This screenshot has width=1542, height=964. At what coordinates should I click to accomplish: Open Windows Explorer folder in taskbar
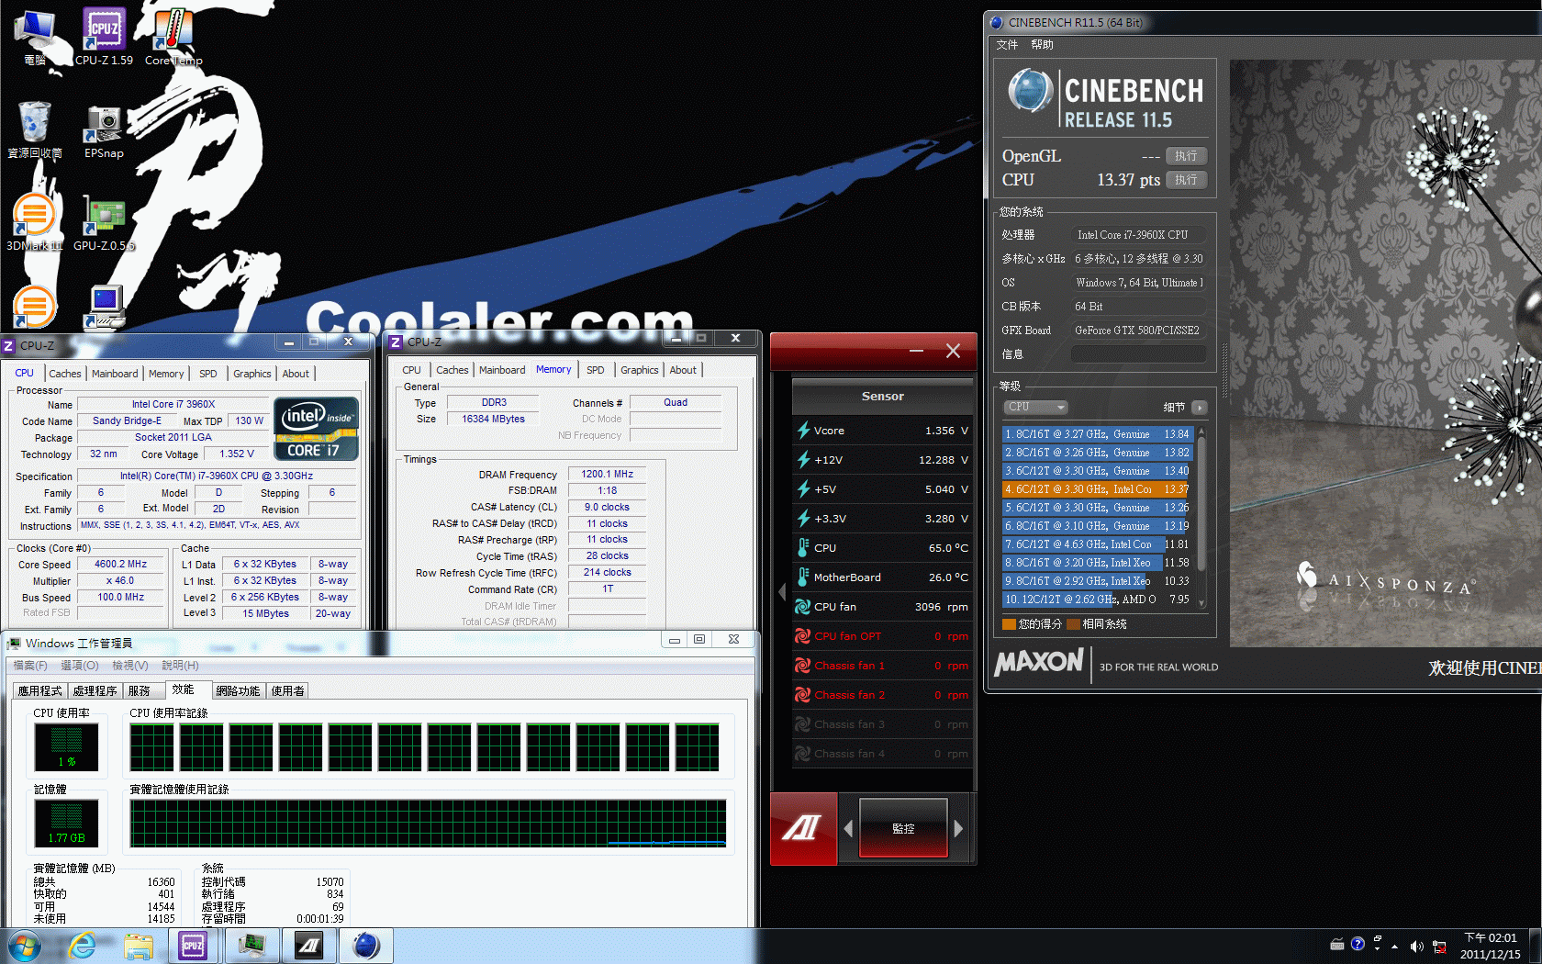[139, 946]
